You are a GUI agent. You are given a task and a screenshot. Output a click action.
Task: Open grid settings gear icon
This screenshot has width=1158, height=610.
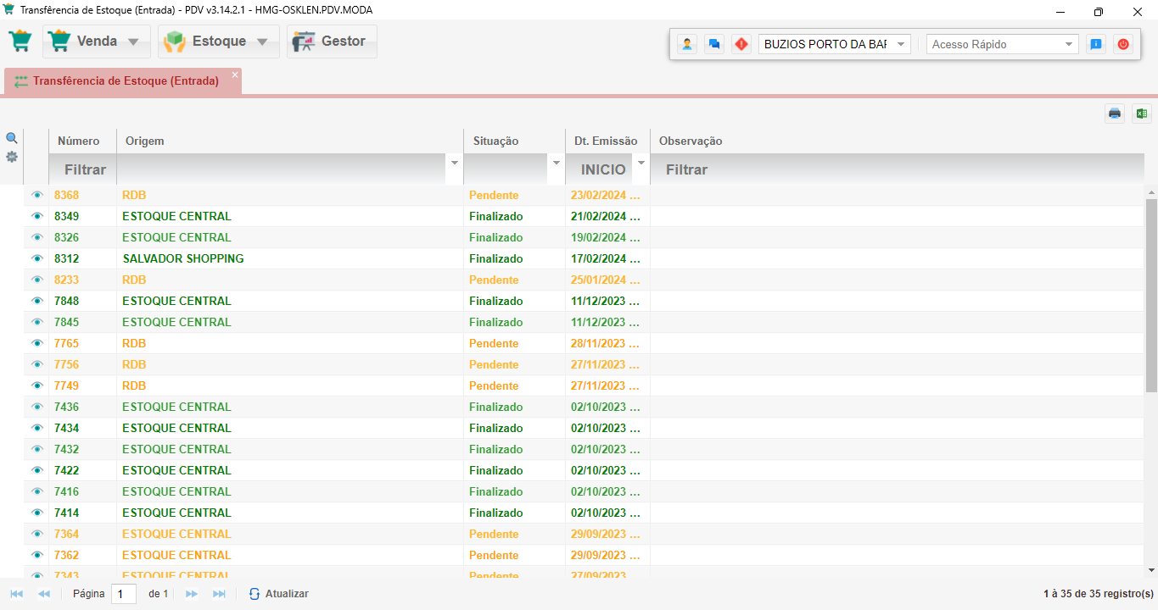(x=12, y=157)
